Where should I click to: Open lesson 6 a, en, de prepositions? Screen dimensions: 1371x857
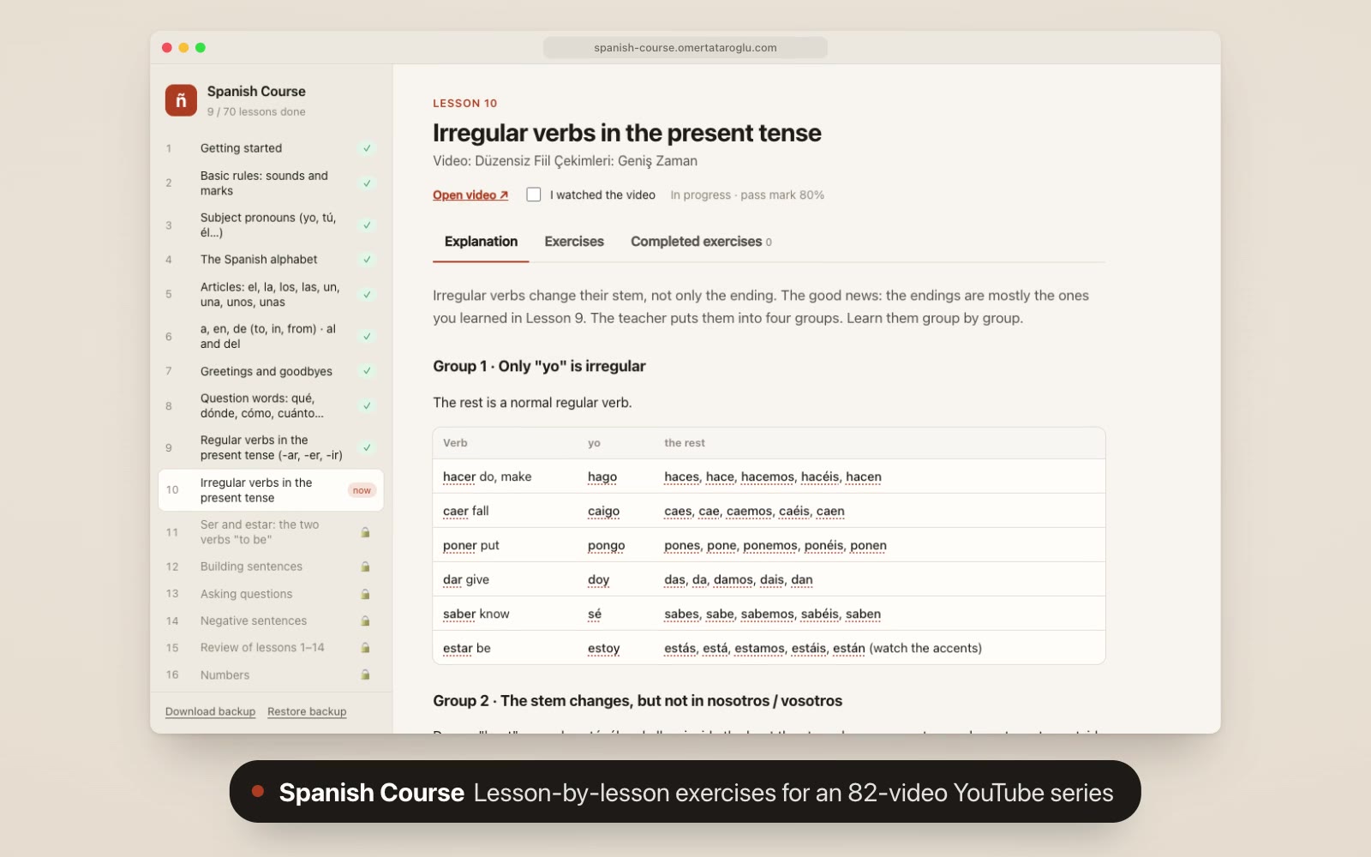[x=271, y=337]
